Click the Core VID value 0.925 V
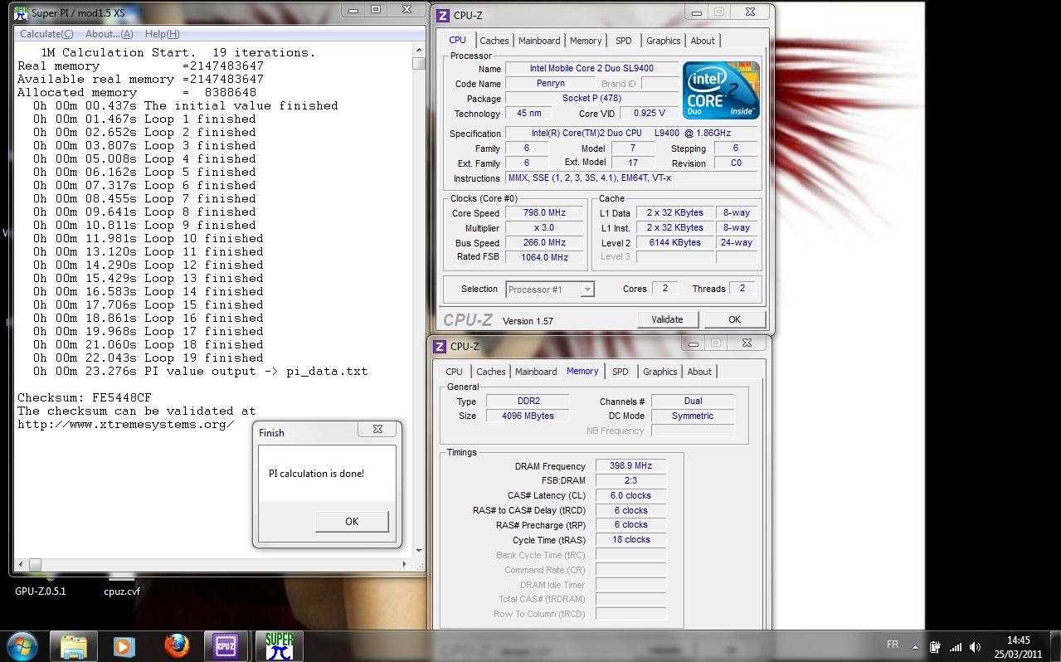1061x662 pixels. point(649,114)
